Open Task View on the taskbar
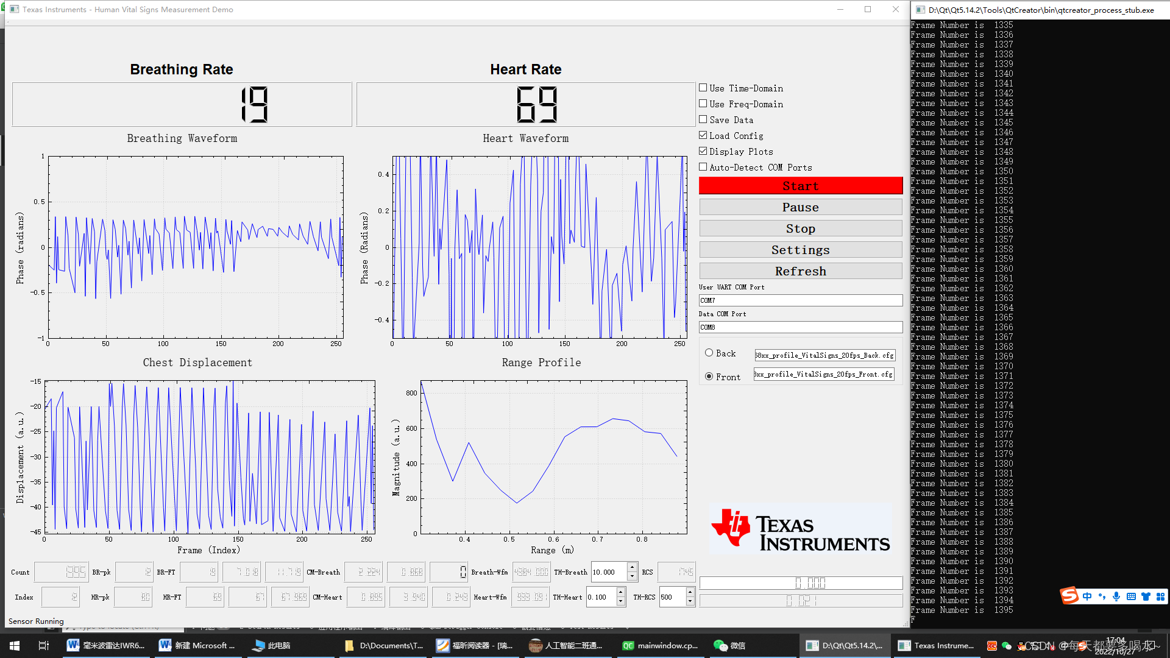1170x658 pixels. tap(43, 645)
